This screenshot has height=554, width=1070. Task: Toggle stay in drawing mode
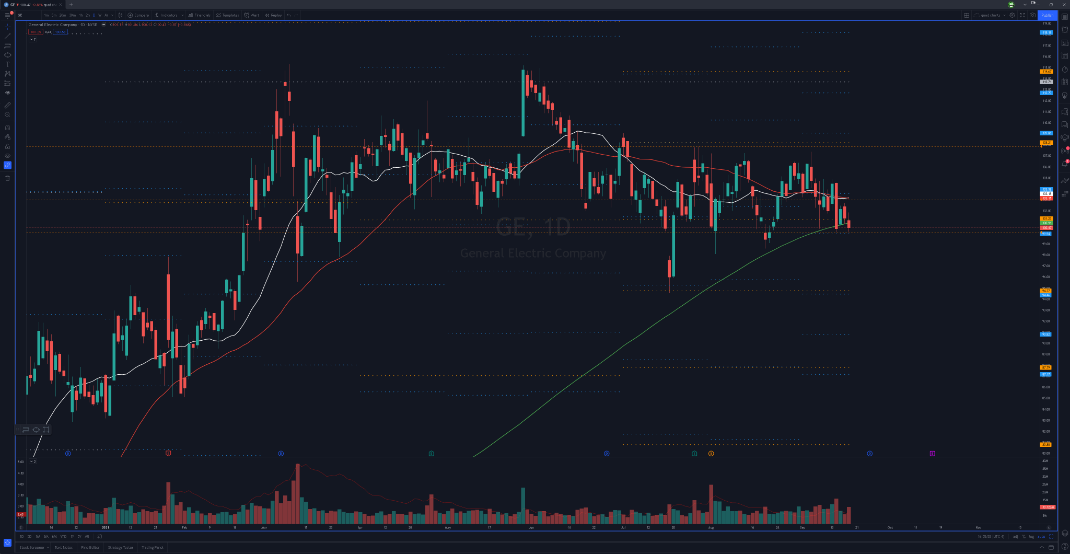coord(7,137)
